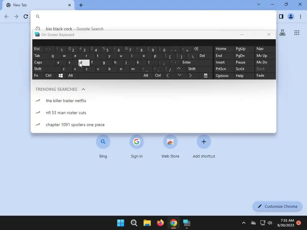This screenshot has height=230, width=307.
Task: Click the Mv Dn key
Action: [x=265, y=62]
